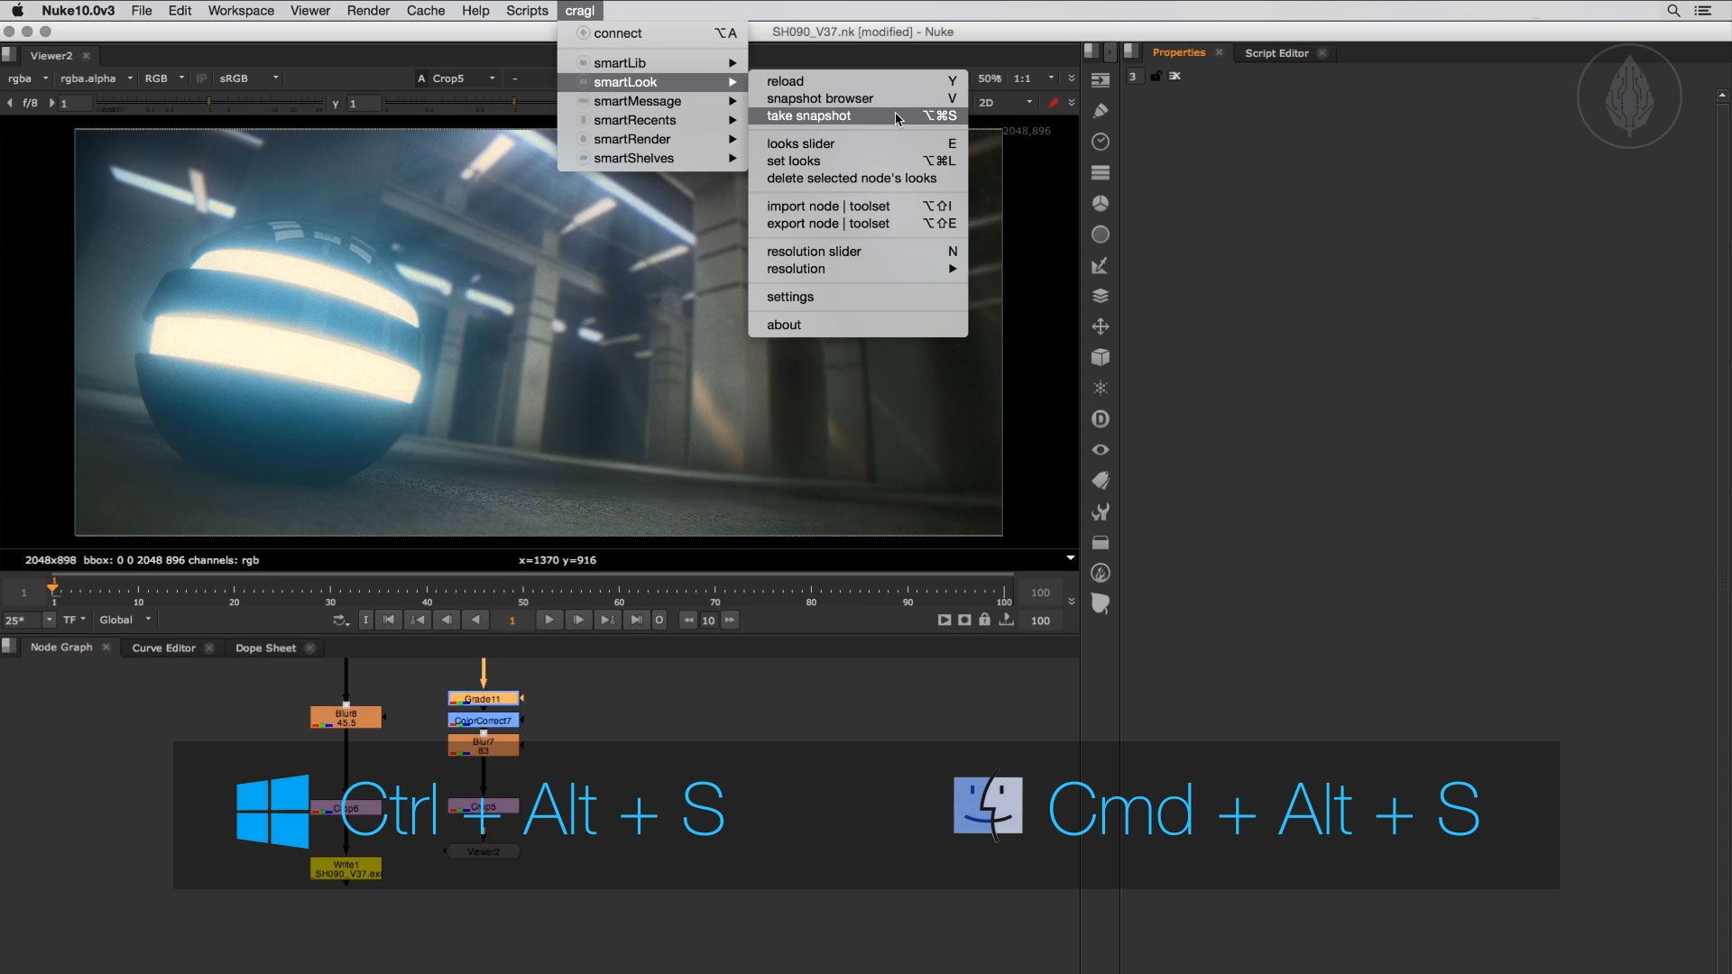Toggle the IP input process button
The image size is (1732, 974).
201,78
